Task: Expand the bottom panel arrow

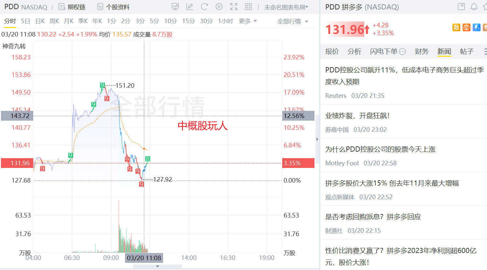Action: point(158,266)
